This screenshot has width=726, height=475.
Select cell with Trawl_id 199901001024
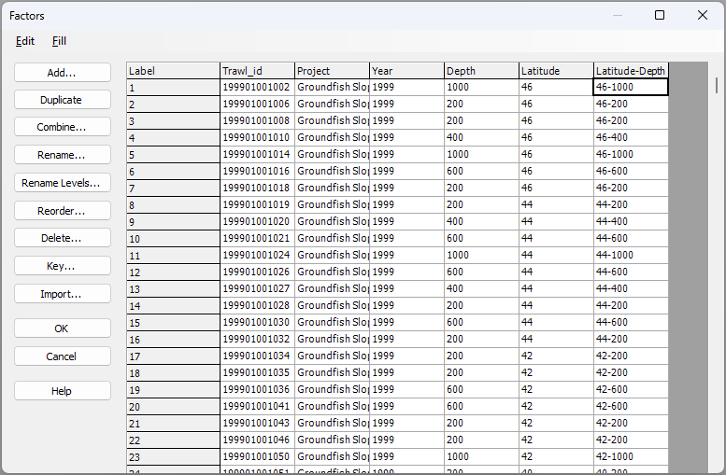257,255
